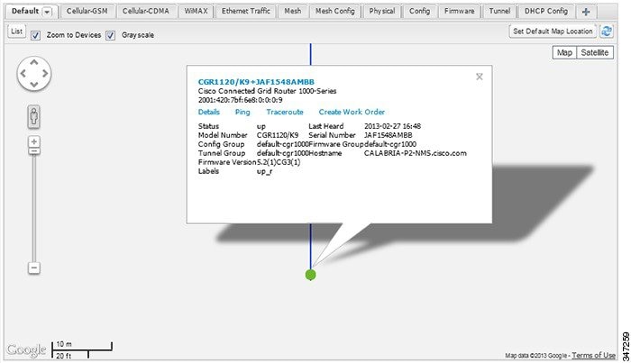Image resolution: width=631 pixels, height=363 pixels.
Task: Pan the map down
Action: click(34, 84)
